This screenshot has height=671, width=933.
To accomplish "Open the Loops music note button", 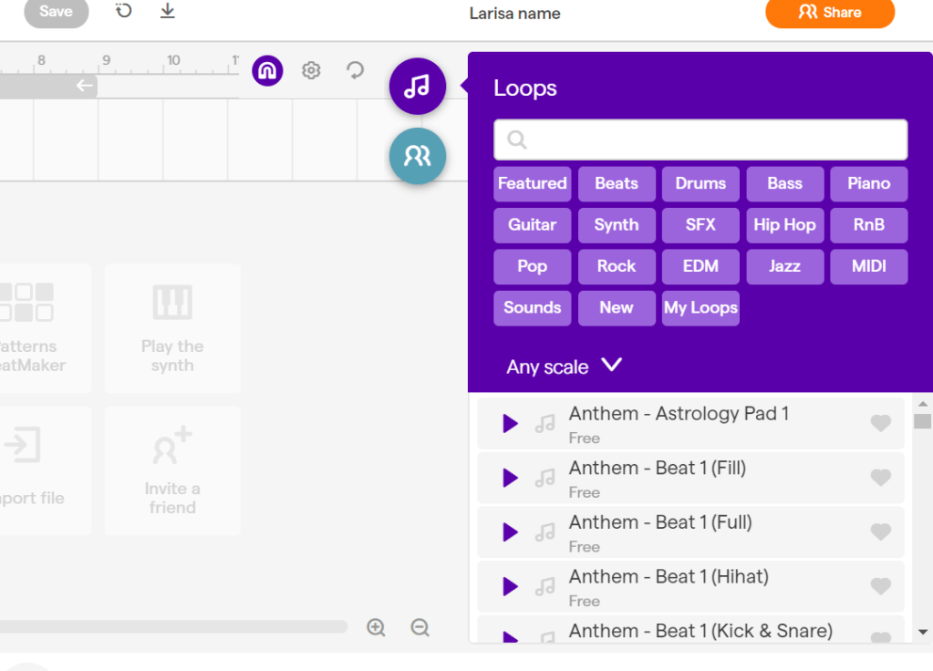I will coord(417,87).
